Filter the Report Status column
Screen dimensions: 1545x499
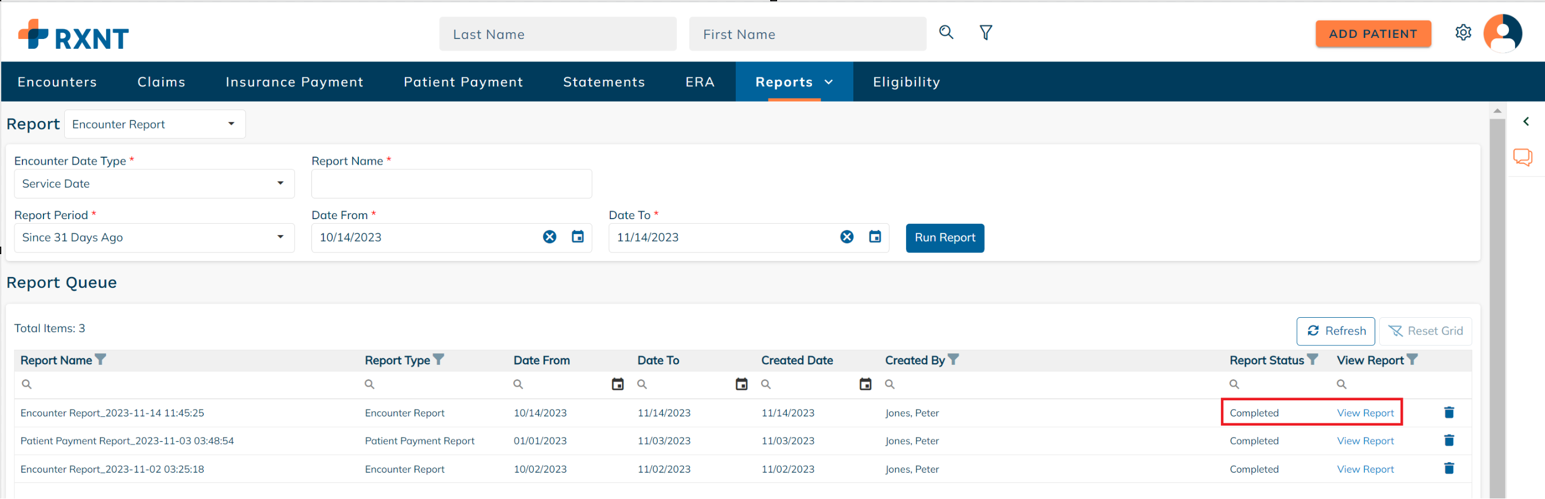pyautogui.click(x=1312, y=359)
